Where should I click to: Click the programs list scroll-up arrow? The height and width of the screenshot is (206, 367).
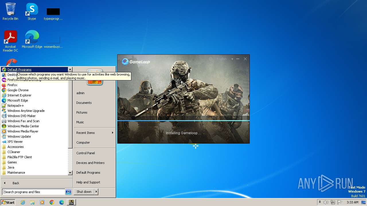pyautogui.click(x=70, y=70)
